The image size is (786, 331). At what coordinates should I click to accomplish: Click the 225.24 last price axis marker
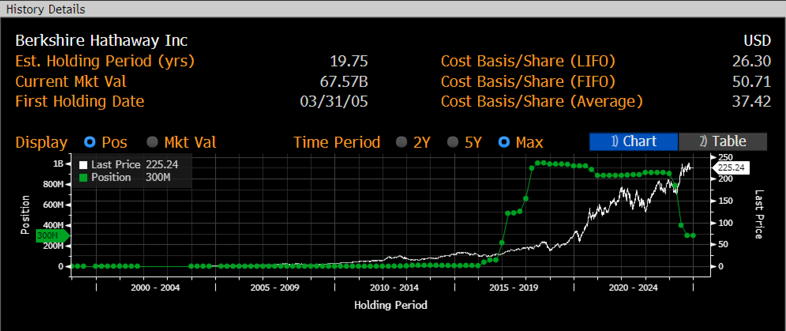pos(731,168)
